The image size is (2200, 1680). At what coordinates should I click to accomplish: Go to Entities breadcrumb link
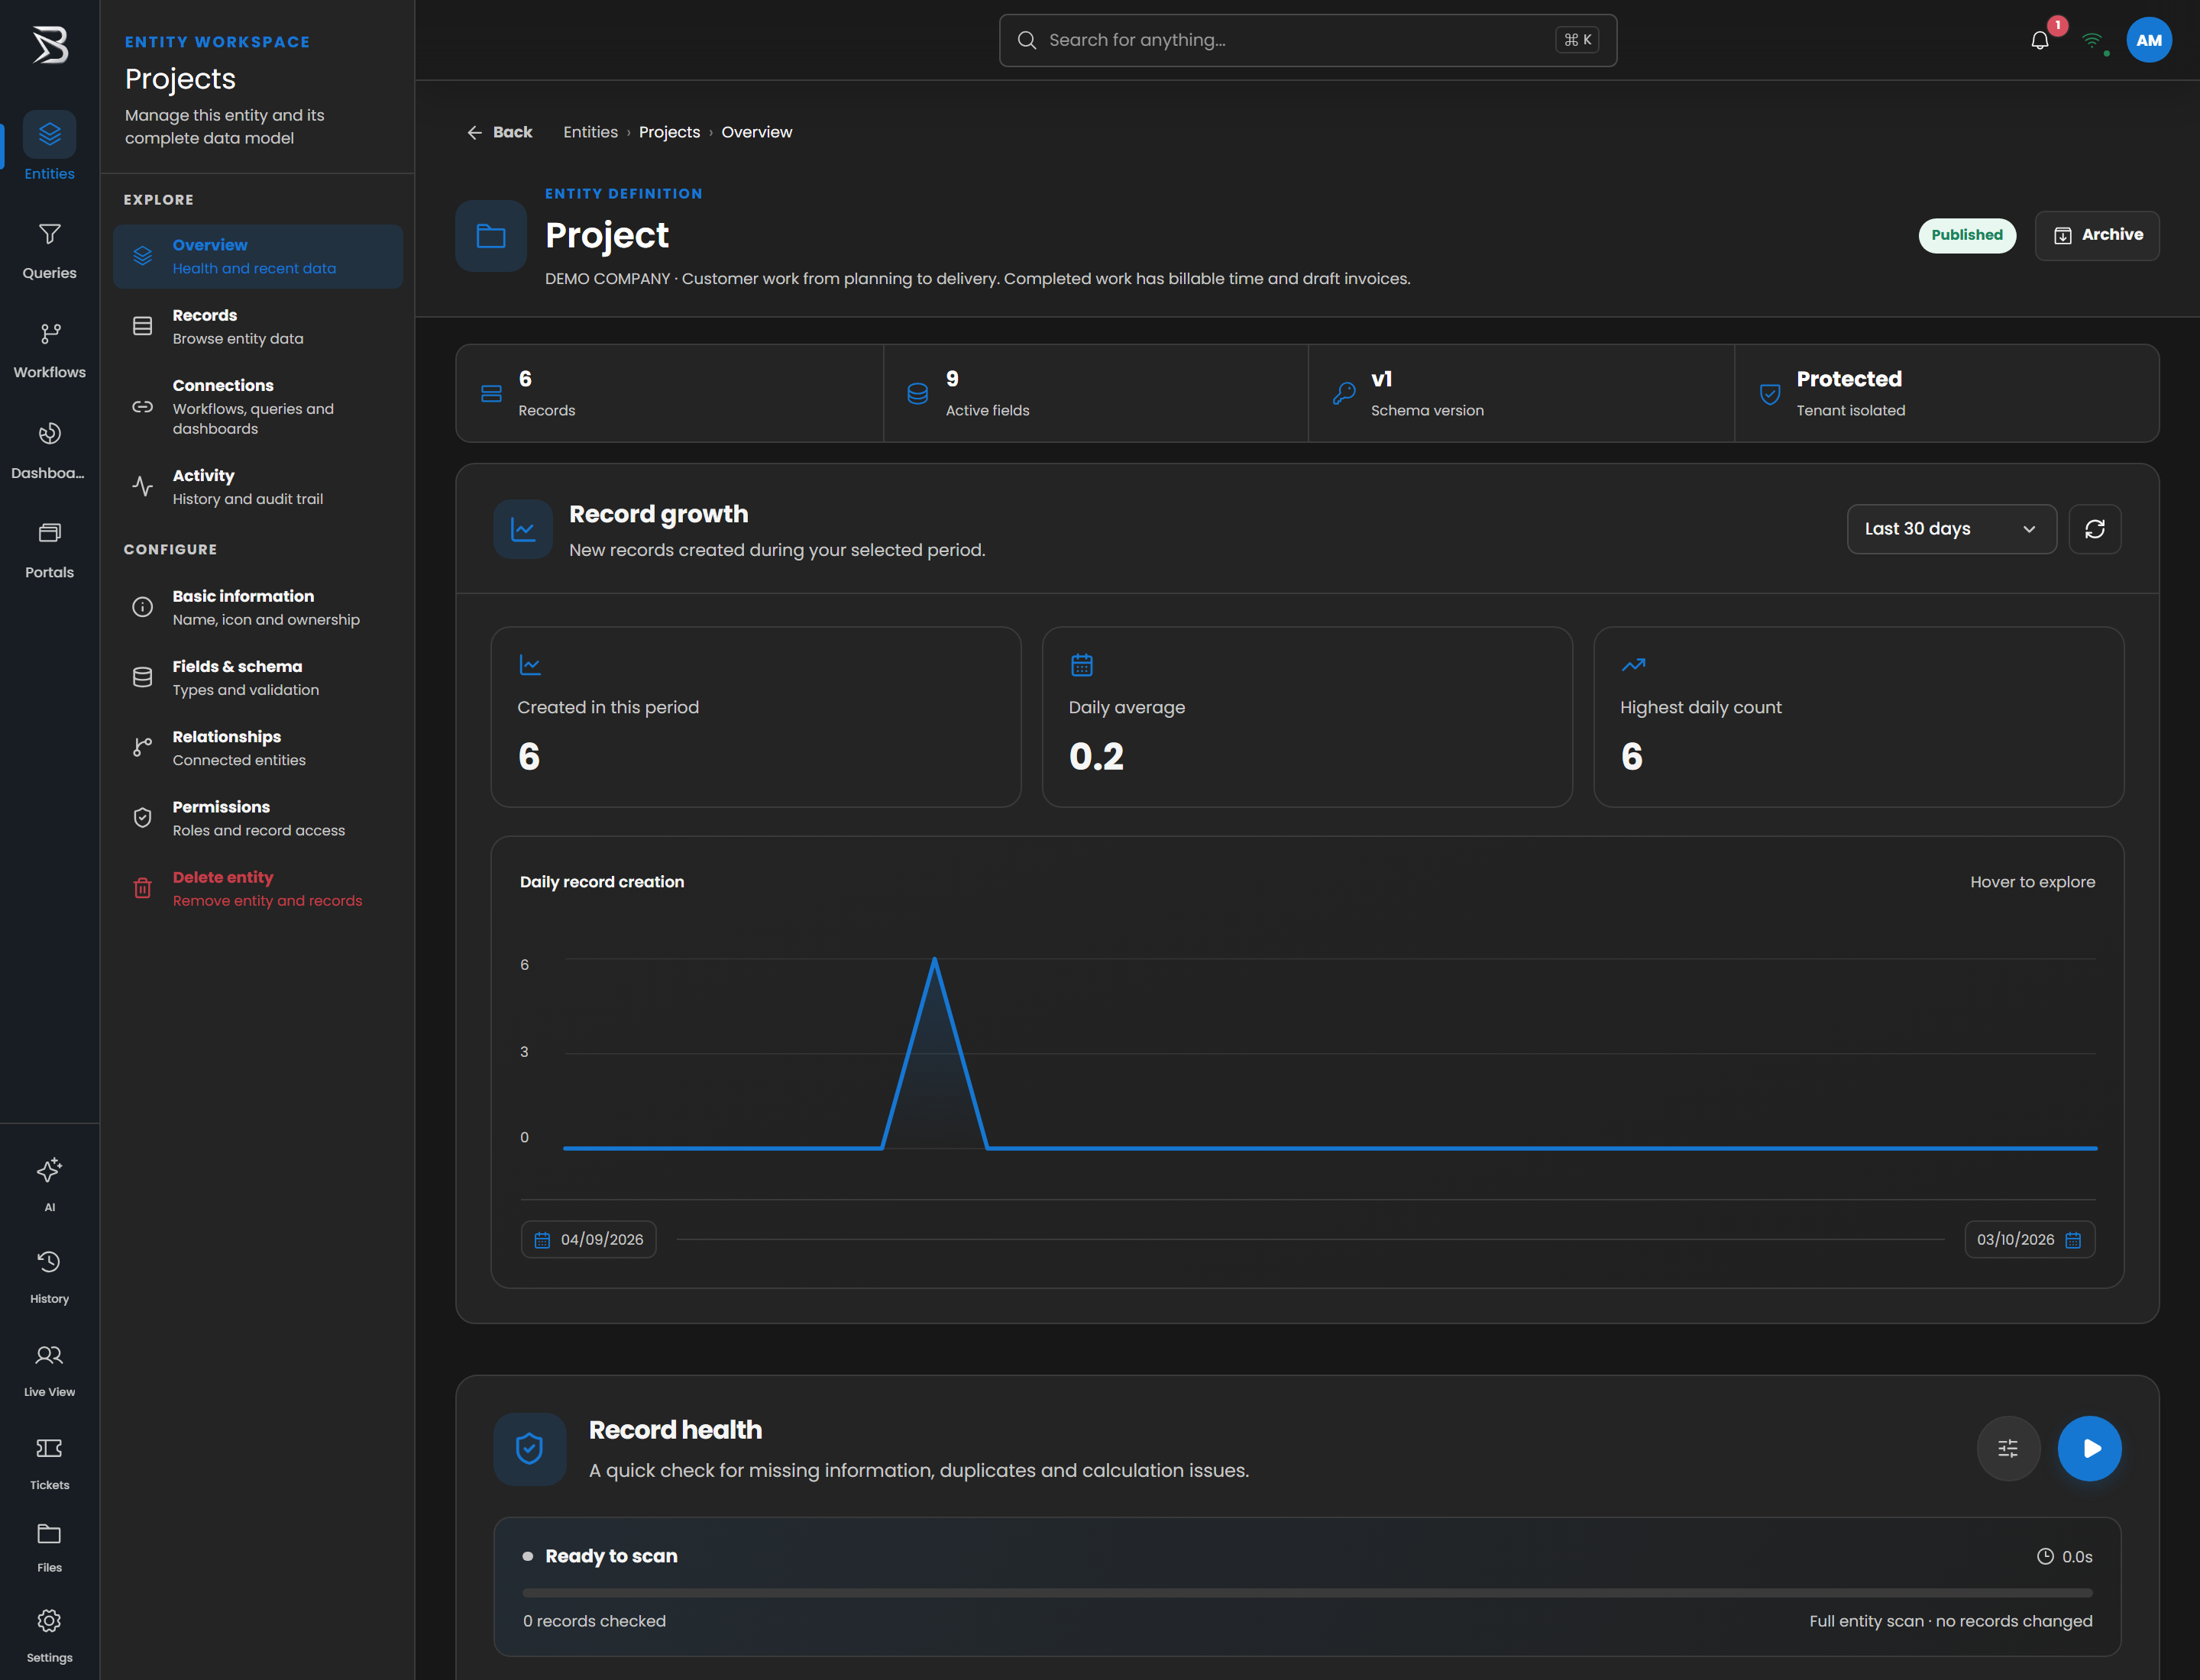tap(590, 132)
